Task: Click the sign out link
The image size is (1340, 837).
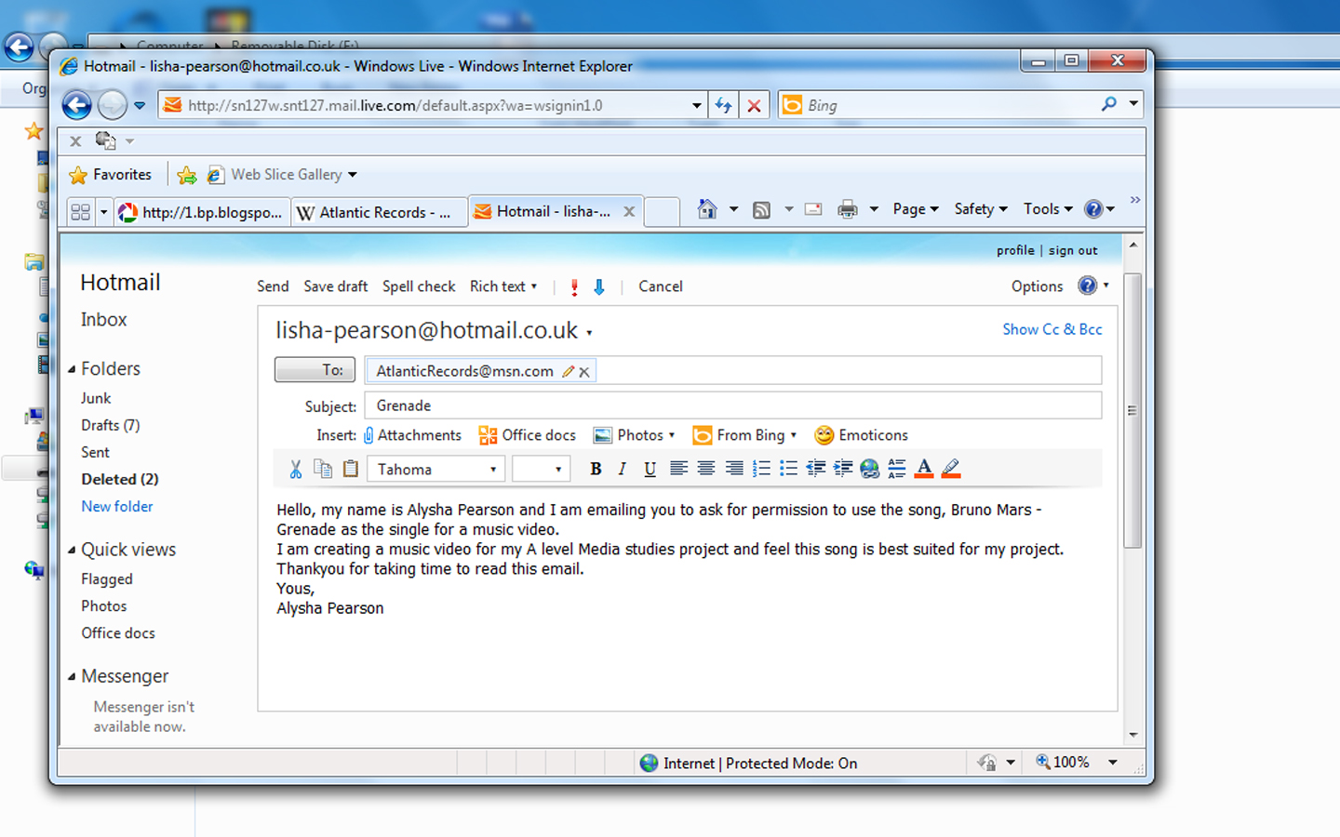Action: pyautogui.click(x=1073, y=250)
